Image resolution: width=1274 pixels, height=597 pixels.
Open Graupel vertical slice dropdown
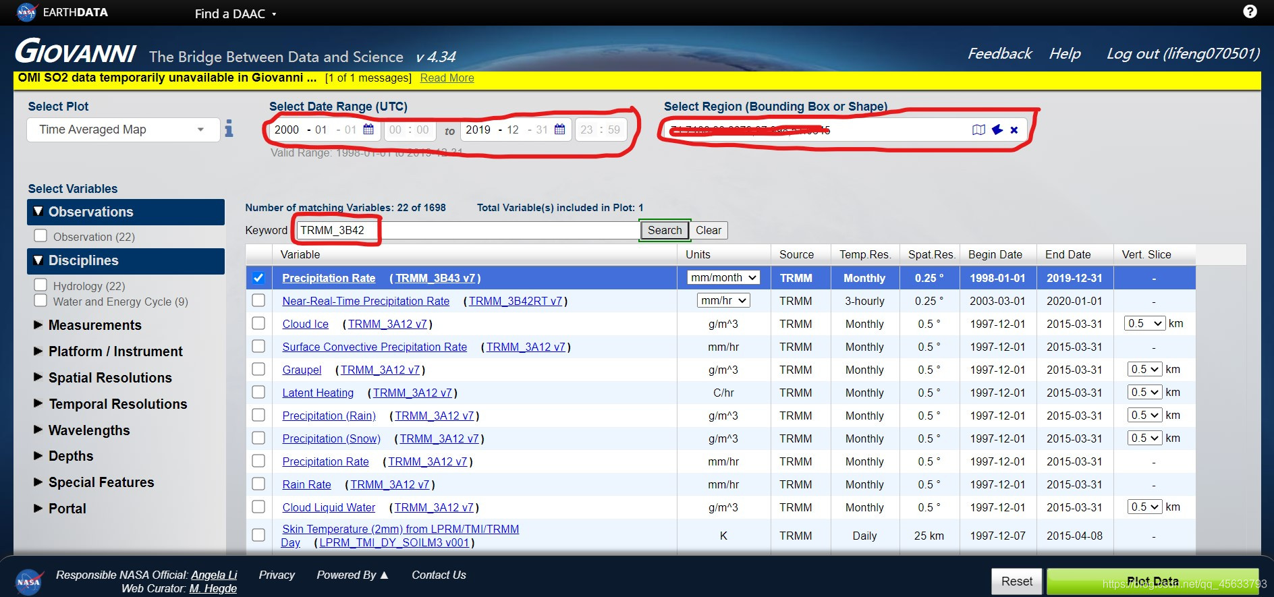coord(1145,369)
